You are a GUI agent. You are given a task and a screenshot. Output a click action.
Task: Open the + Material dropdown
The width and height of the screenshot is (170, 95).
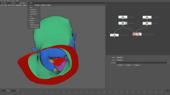coord(43,5)
